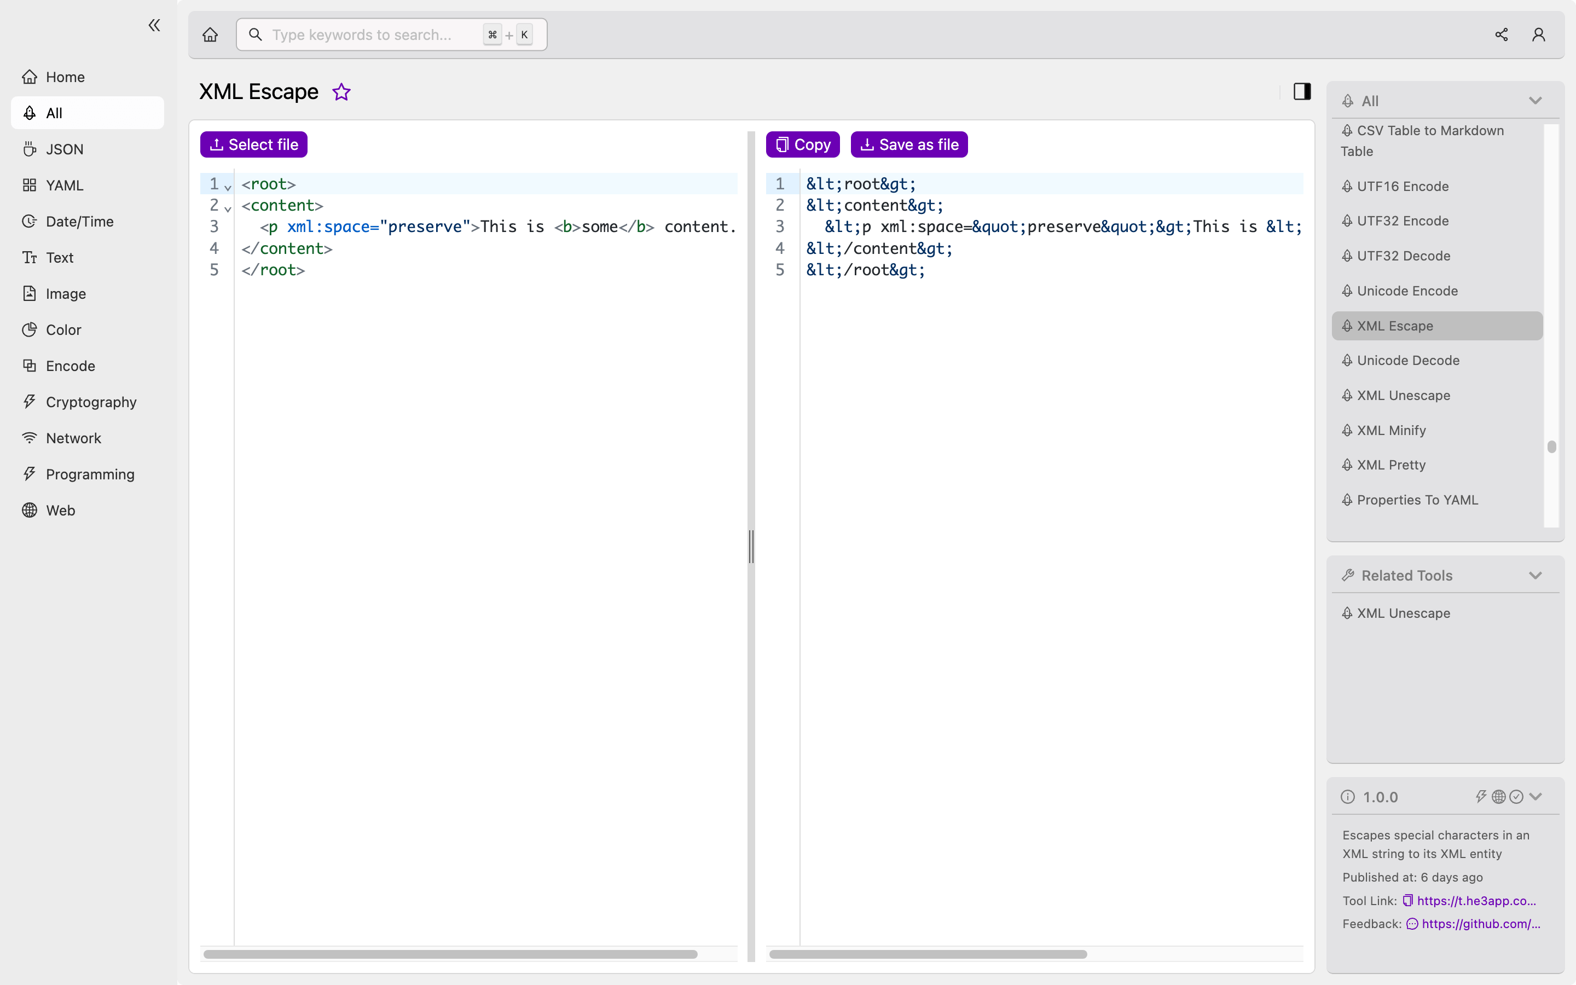
Task: Click the Copy button on right panel
Action: [803, 144]
